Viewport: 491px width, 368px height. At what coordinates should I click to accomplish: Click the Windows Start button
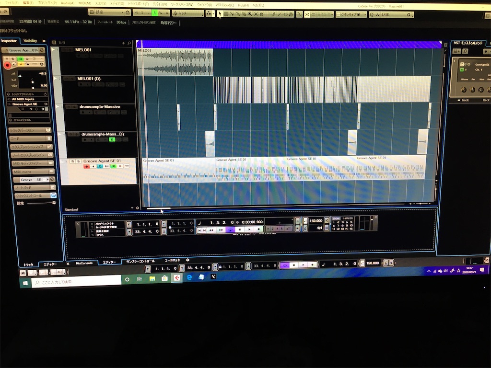click(x=25, y=283)
